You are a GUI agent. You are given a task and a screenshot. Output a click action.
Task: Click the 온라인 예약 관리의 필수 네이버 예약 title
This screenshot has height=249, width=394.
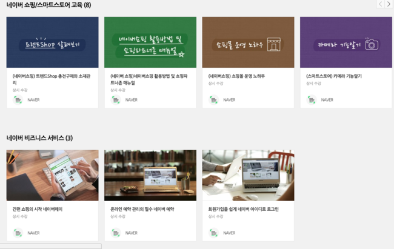142,209
